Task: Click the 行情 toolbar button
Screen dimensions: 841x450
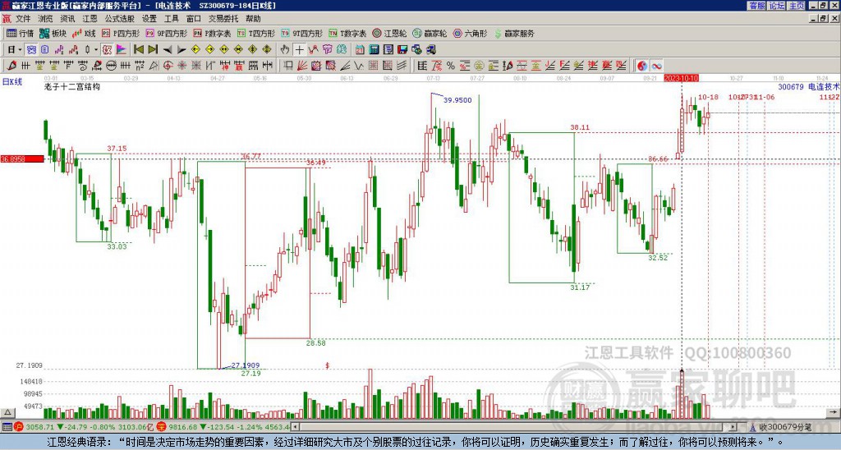Action: (x=21, y=33)
